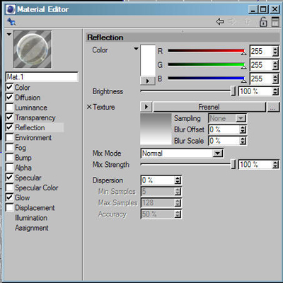The image size is (283, 283).
Task: Click the Dispersion stepper arrows
Action: pyautogui.click(x=178, y=180)
